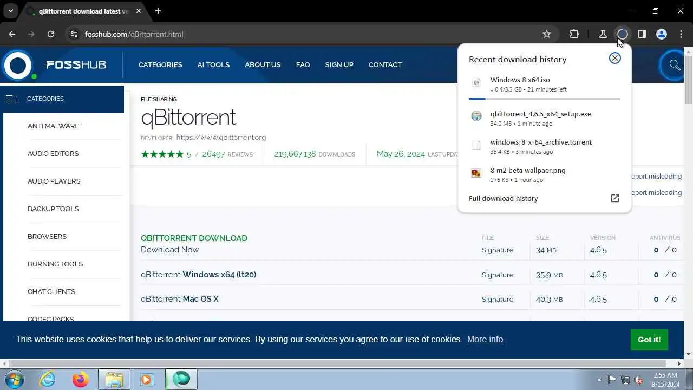The width and height of the screenshot is (693, 390).
Task: Open the tab search dropdown arrow
Action: [11, 11]
